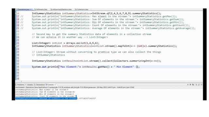
Task: Click highlighted 'Average Of elements' console text
Action: tap(46, 98)
